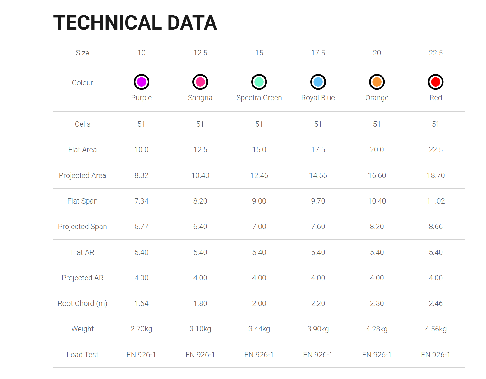Viewport: 486px width, 379px height.
Task: Choose the Royal Blue colour circle
Action: [318, 82]
